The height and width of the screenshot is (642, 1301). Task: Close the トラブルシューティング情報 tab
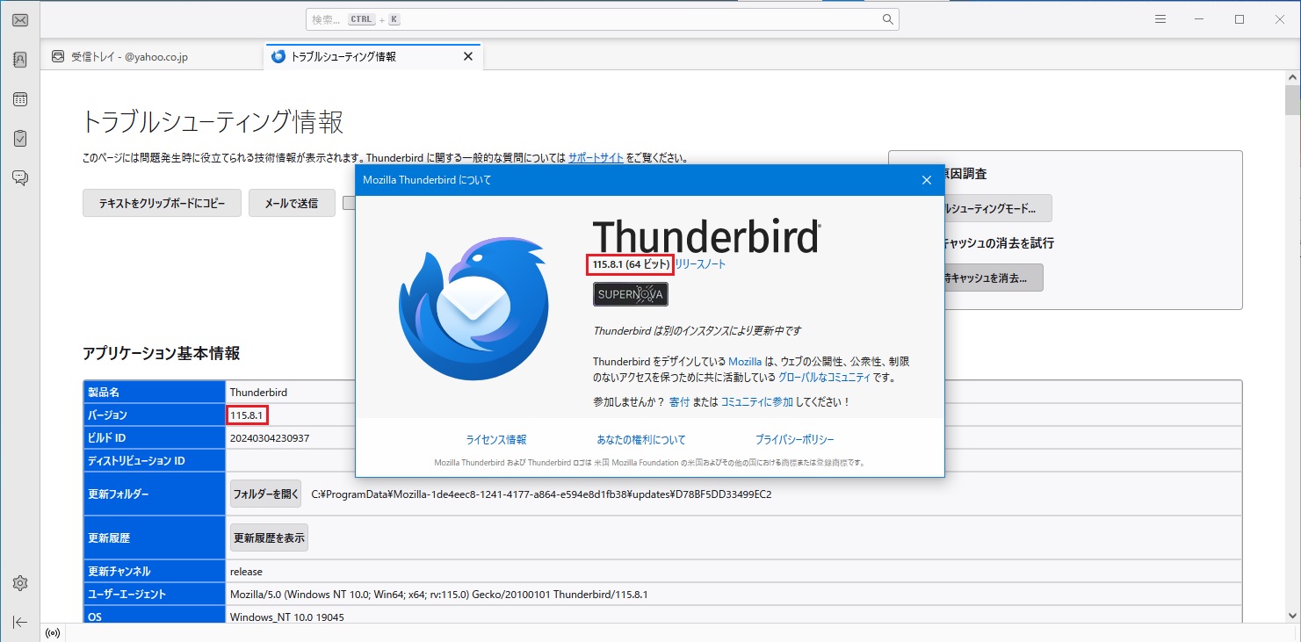point(467,57)
